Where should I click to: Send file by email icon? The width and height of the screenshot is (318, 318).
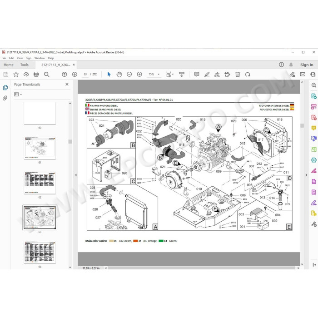[303, 75]
